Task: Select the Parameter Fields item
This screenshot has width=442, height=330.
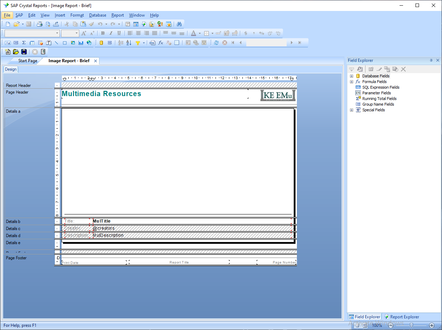Action: (x=376, y=93)
